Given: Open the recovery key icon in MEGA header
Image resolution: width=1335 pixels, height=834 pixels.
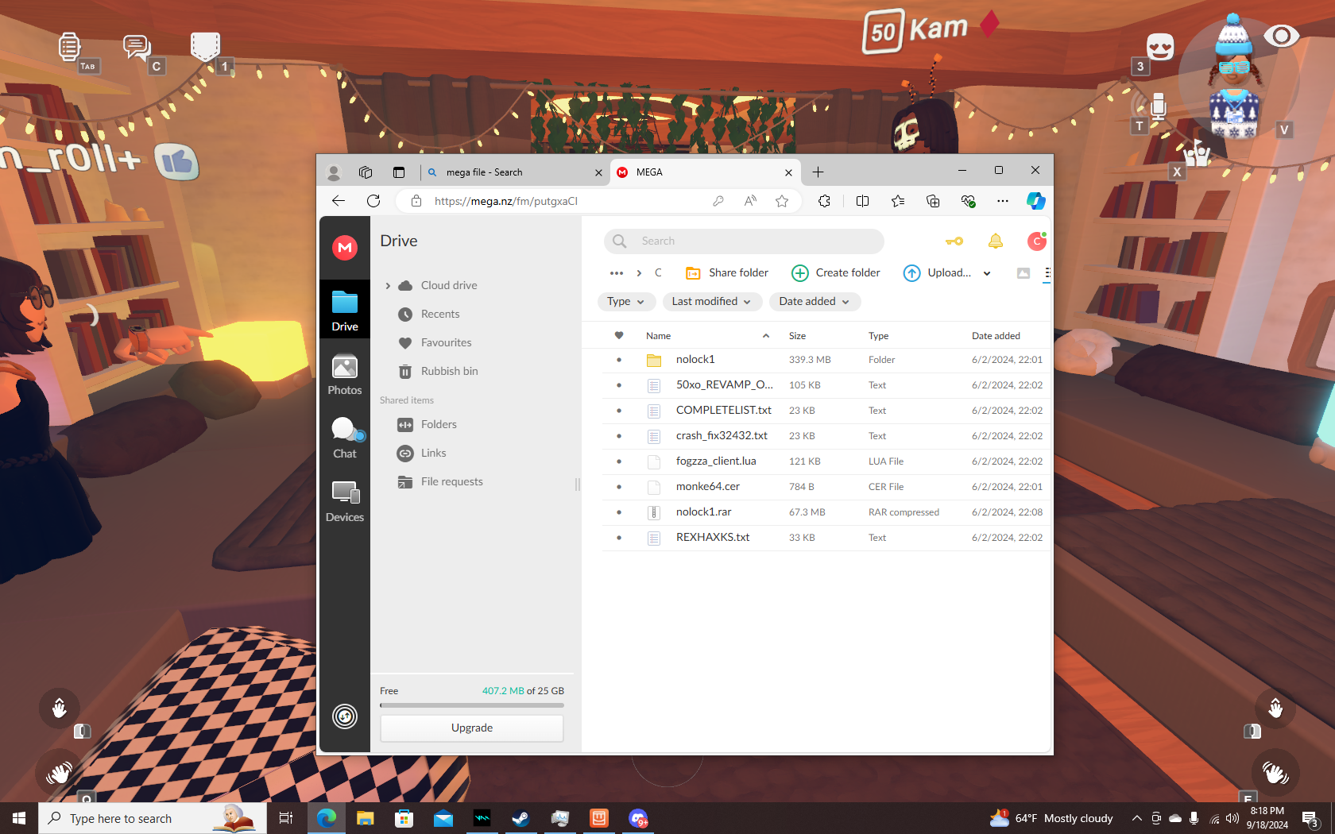Looking at the screenshot, I should coord(954,241).
